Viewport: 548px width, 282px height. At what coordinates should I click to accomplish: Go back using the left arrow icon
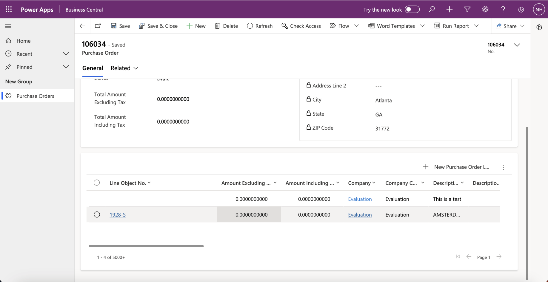(x=82, y=26)
